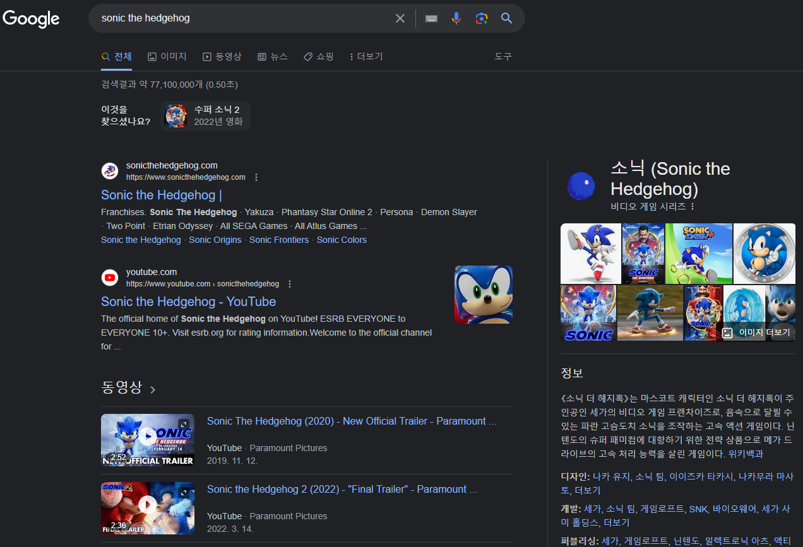The width and height of the screenshot is (803, 547).
Task: Open the 'Sonic the Hedgehog |' result title
Action: (x=162, y=195)
